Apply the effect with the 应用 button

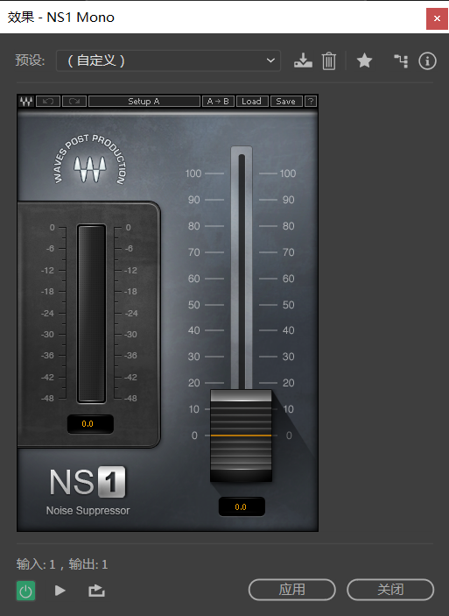pyautogui.click(x=292, y=590)
